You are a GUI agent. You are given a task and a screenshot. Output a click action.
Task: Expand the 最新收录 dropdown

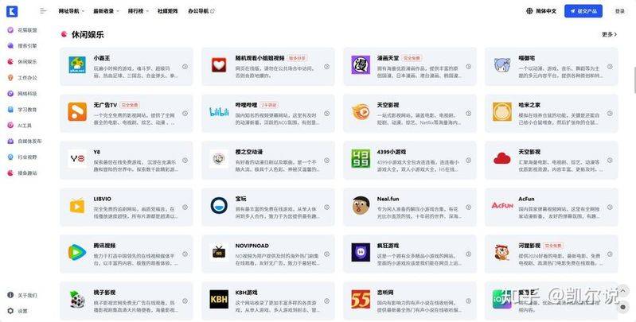107,11
